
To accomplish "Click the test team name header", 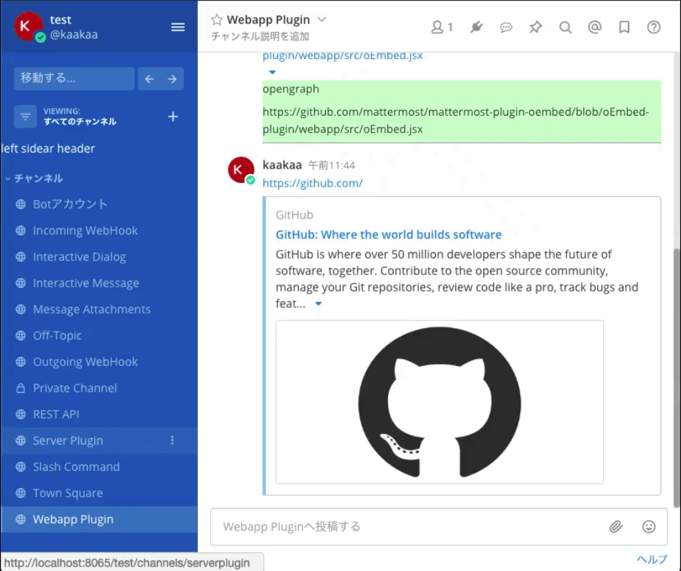I will coord(60,20).
